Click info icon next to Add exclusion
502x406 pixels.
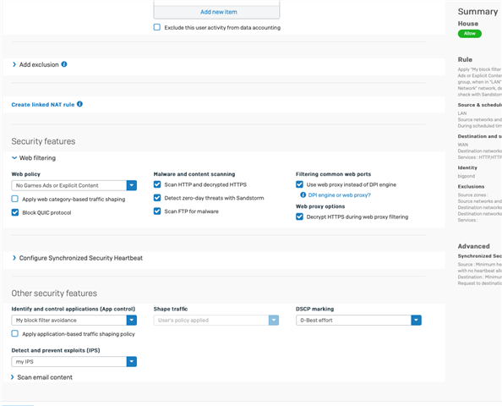pyautogui.click(x=64, y=64)
